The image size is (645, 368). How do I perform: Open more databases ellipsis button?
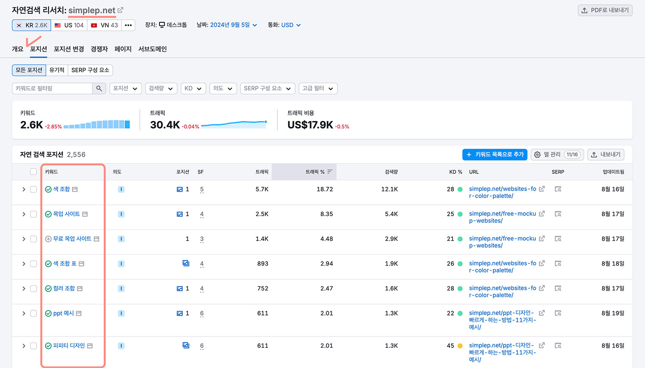pos(128,25)
